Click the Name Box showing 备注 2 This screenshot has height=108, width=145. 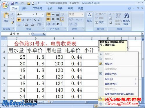[x=15, y=34]
